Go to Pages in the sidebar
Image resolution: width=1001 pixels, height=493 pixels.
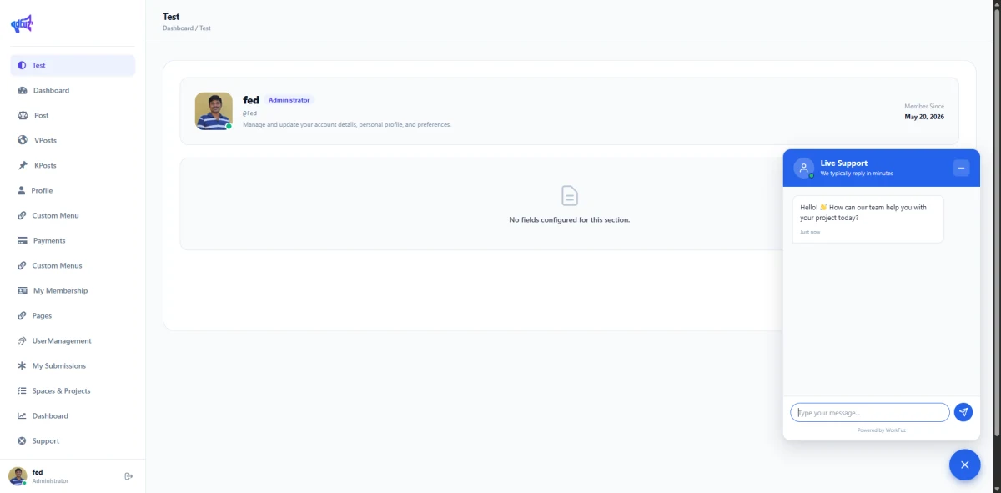(73, 315)
